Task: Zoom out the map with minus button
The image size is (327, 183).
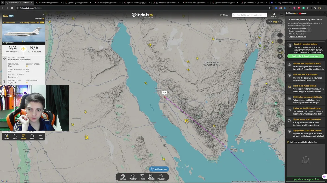Action: click(x=280, y=41)
